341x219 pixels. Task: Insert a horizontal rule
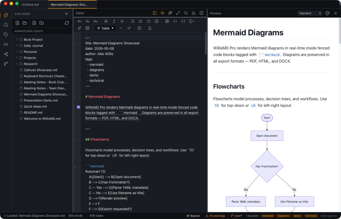coord(121,28)
